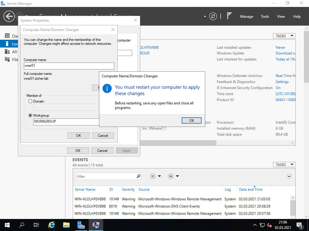Open File Explorer from taskbar

click(66, 225)
